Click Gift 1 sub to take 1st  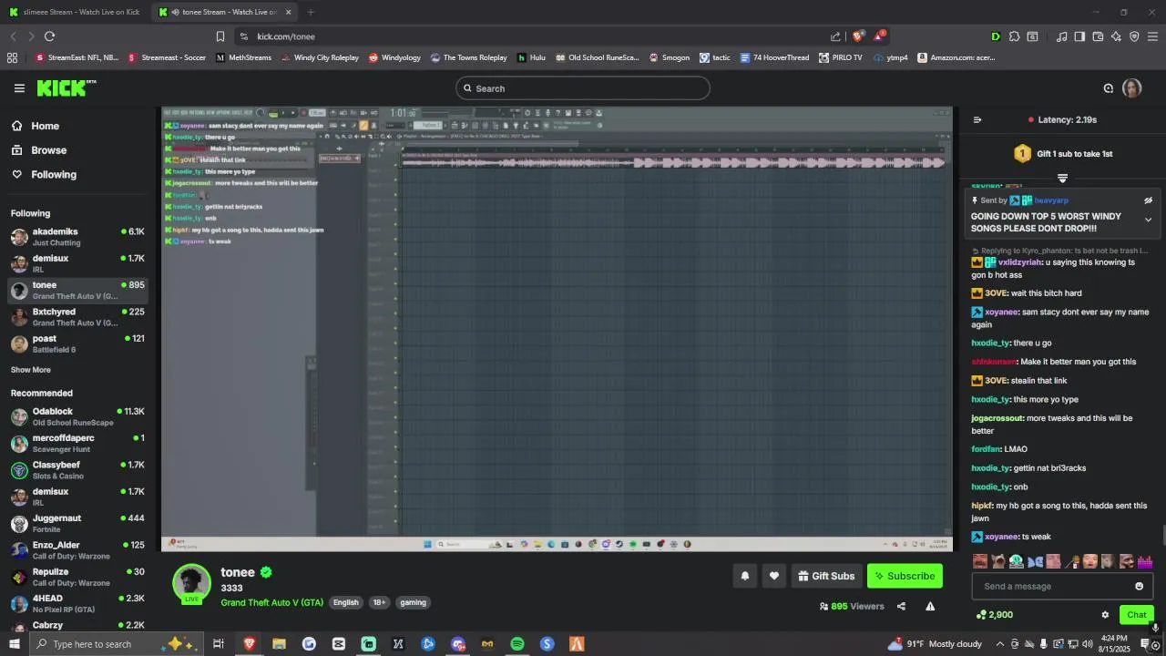[x=1063, y=154]
